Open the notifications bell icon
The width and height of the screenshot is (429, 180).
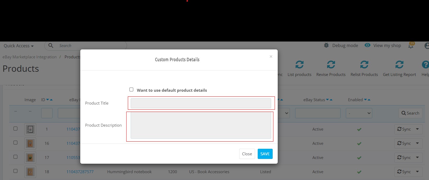click(411, 46)
